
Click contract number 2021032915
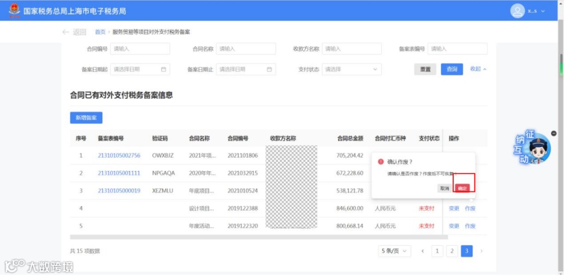[243, 173]
